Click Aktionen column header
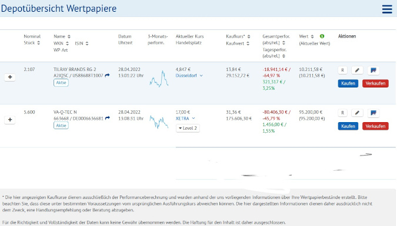Screen dimensions: 397x226 point(347,36)
